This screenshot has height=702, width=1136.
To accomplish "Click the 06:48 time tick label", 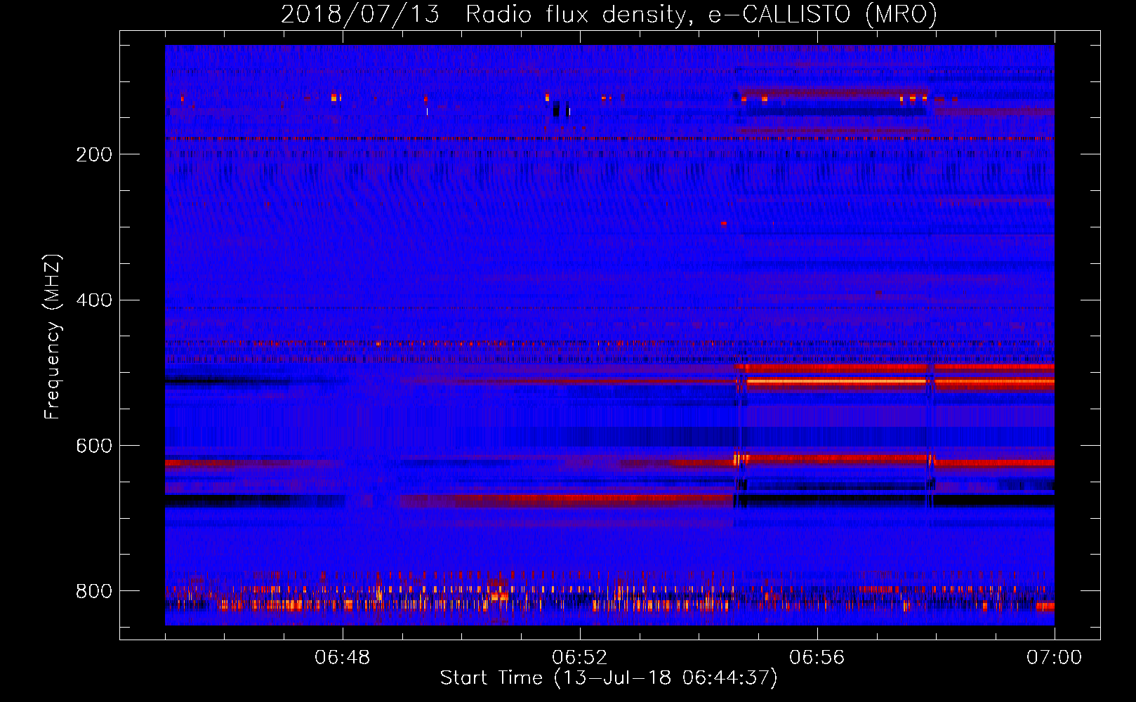I will coord(343,658).
